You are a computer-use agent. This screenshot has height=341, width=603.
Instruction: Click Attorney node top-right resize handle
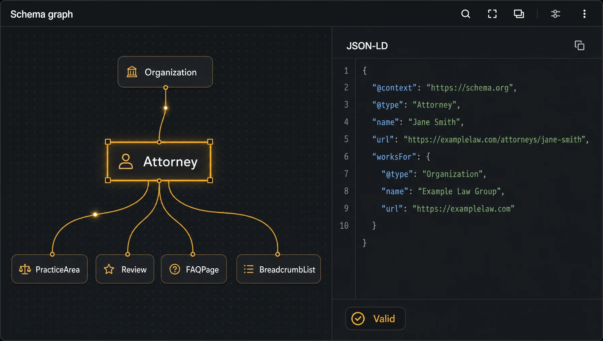tap(210, 142)
